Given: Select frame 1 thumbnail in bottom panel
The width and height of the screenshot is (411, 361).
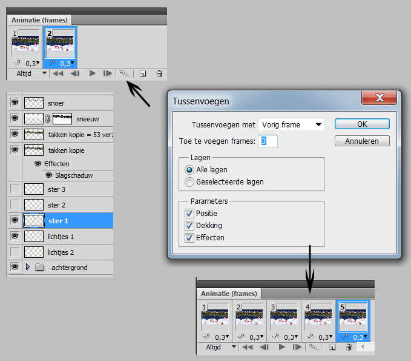Looking at the screenshot, I should [x=215, y=317].
